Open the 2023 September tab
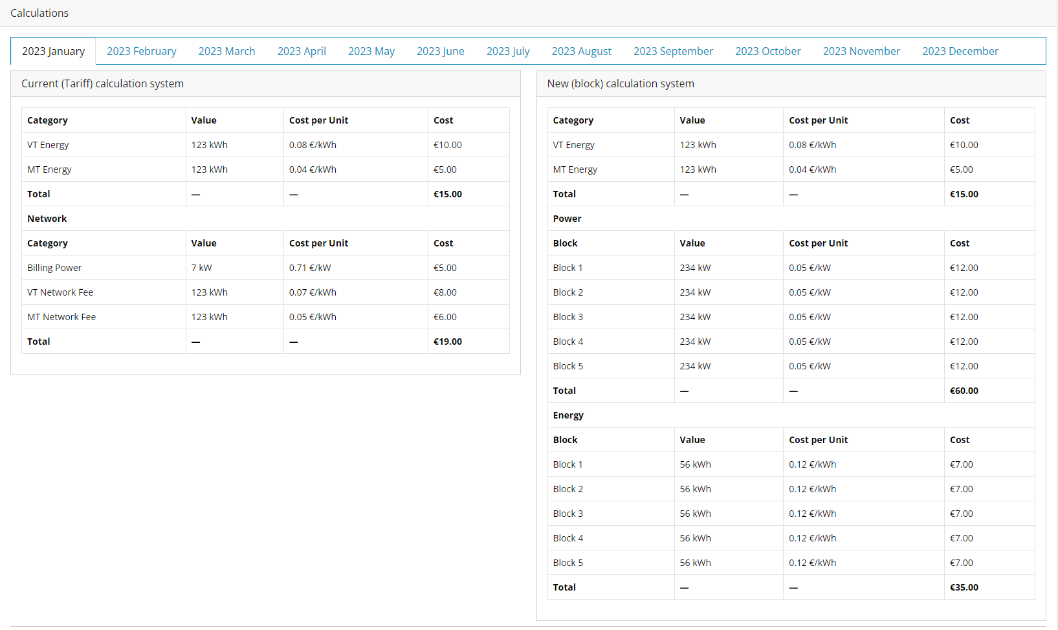 pyautogui.click(x=673, y=51)
